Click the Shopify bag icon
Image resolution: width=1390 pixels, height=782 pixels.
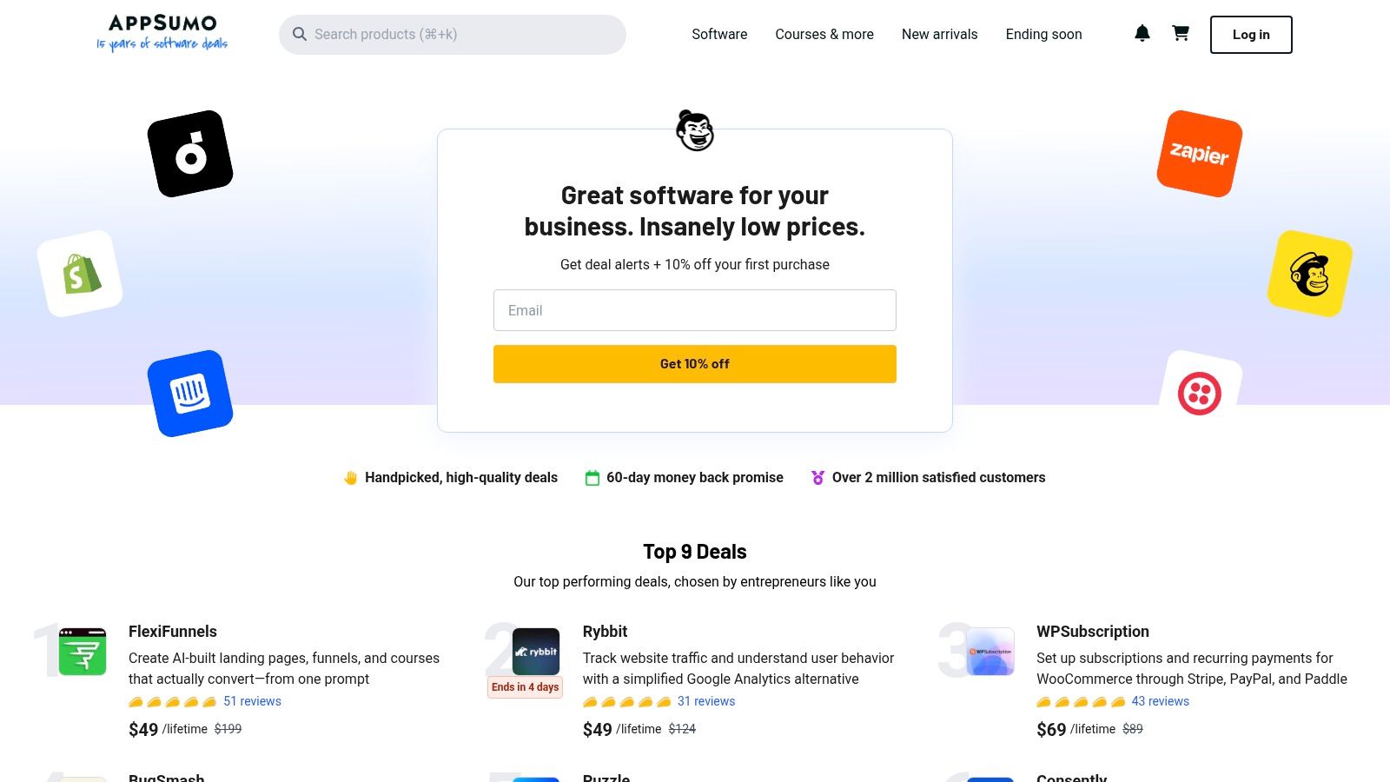tap(80, 272)
